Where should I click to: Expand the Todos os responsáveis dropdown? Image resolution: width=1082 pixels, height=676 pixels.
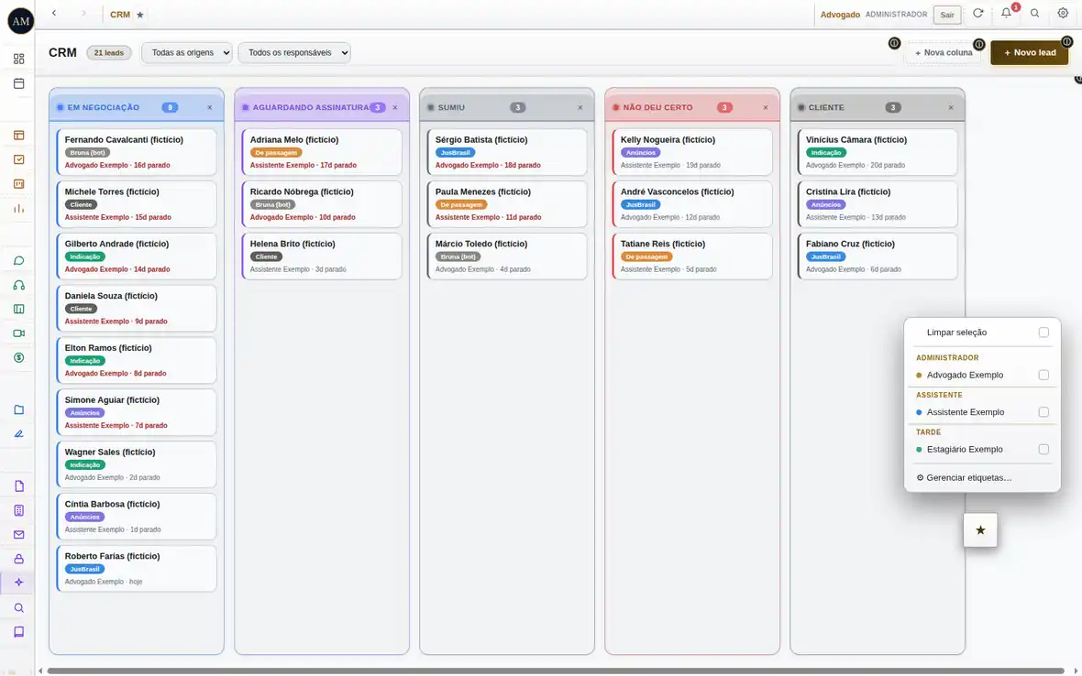pos(294,52)
